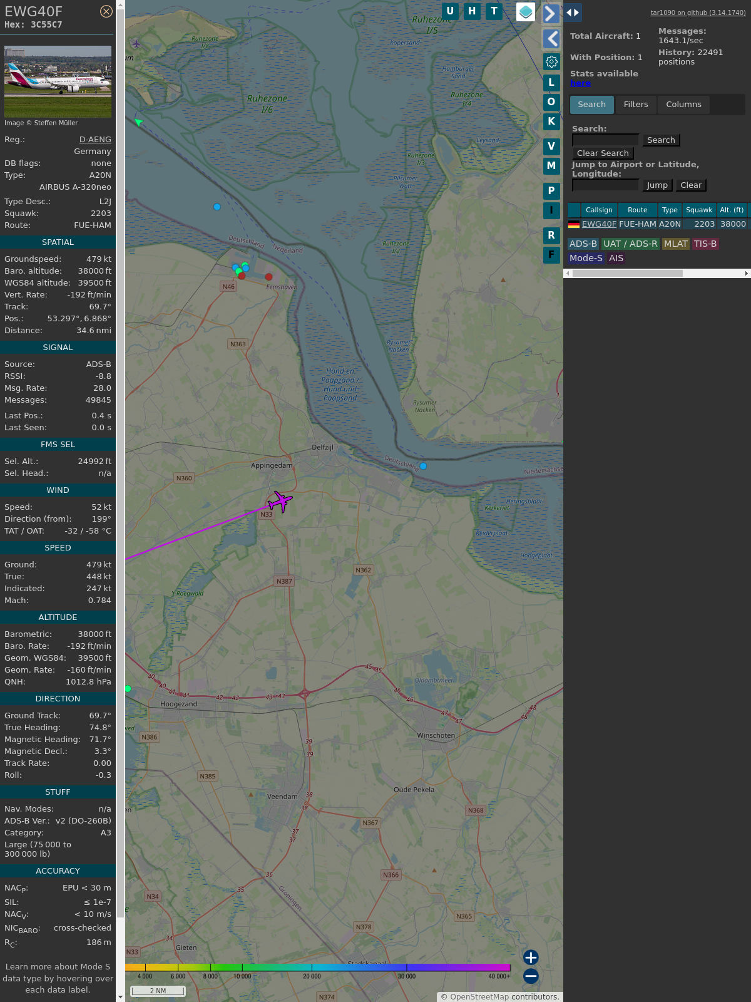Select the magenta aircraft icon on map

coord(280,501)
